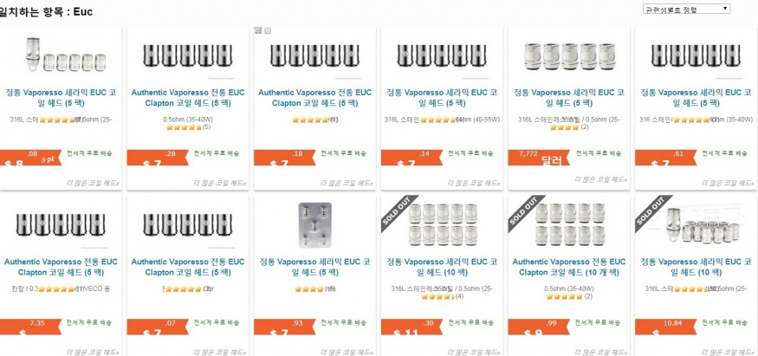Viewport: 758px width, 356px height.
Task: Click the 일치하는 항목 : Euc heading
Action: (x=47, y=11)
